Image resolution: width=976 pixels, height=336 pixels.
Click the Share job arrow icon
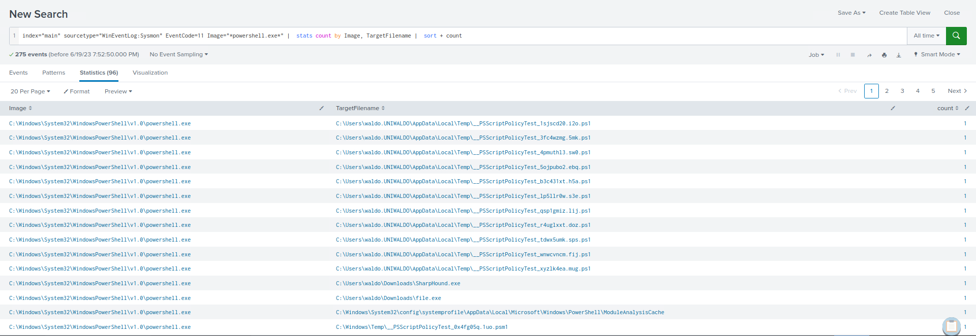pyautogui.click(x=869, y=55)
